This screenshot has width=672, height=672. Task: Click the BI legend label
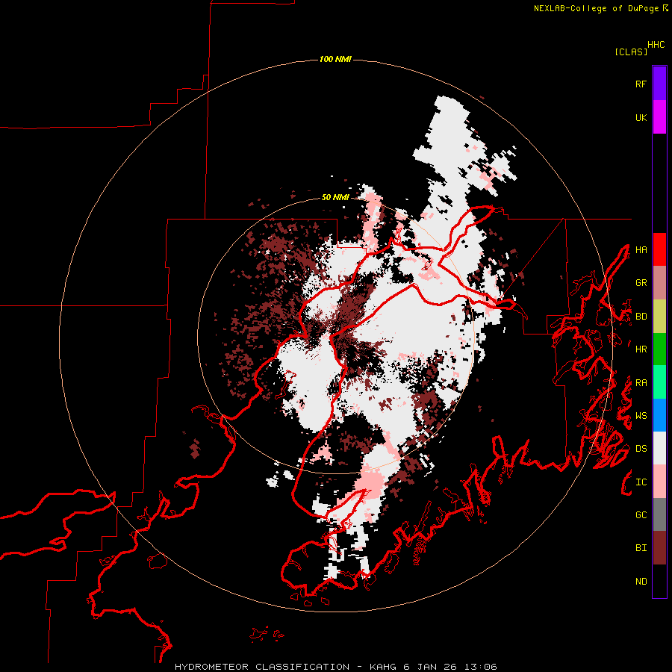[x=641, y=548]
